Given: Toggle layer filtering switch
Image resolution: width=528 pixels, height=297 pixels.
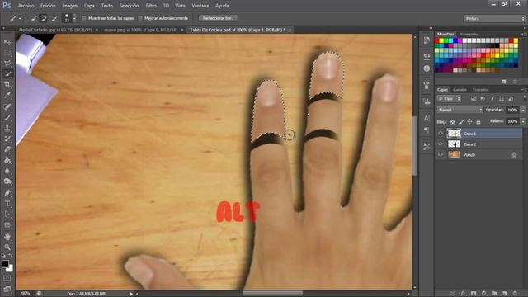Looking at the screenshot, I should 525,98.
